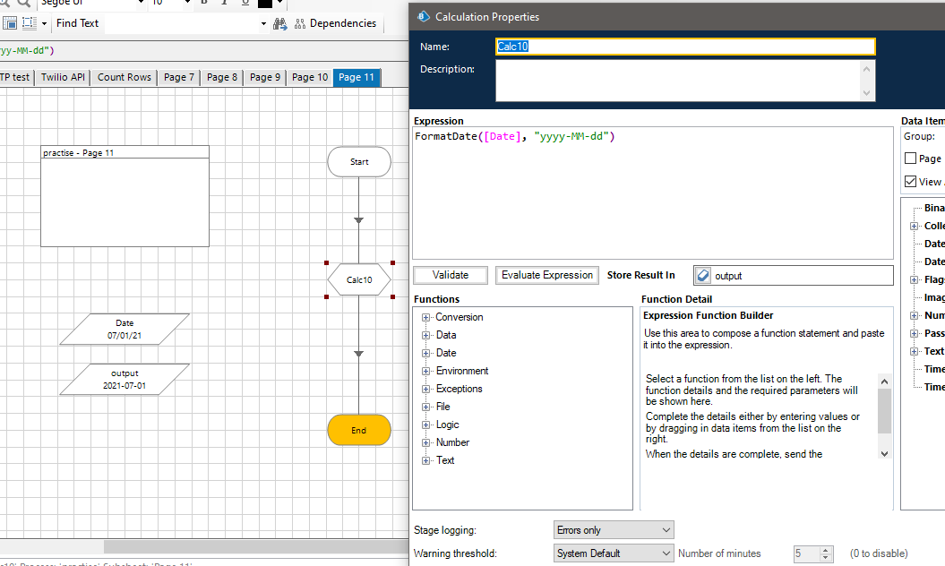This screenshot has width=945, height=566.
Task: Click the block selection tool icon
Action: point(29,23)
